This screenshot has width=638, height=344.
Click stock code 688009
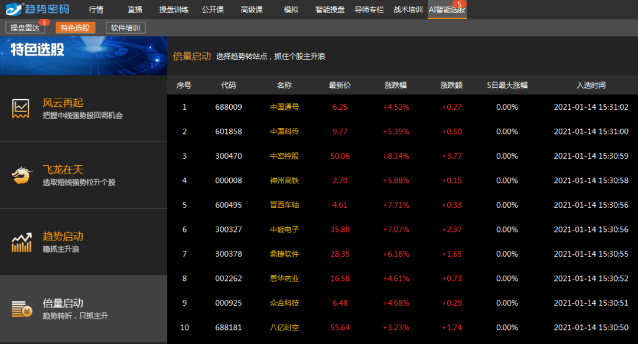[x=228, y=107]
